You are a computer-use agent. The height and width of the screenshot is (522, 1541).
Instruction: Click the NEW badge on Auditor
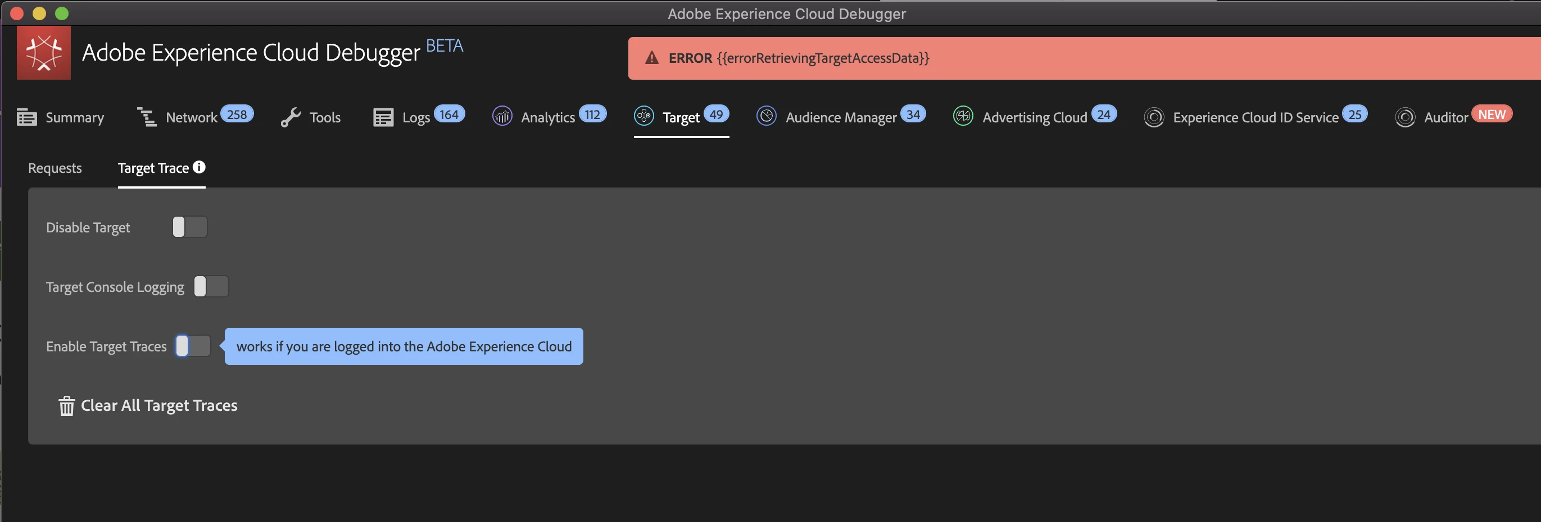1492,114
